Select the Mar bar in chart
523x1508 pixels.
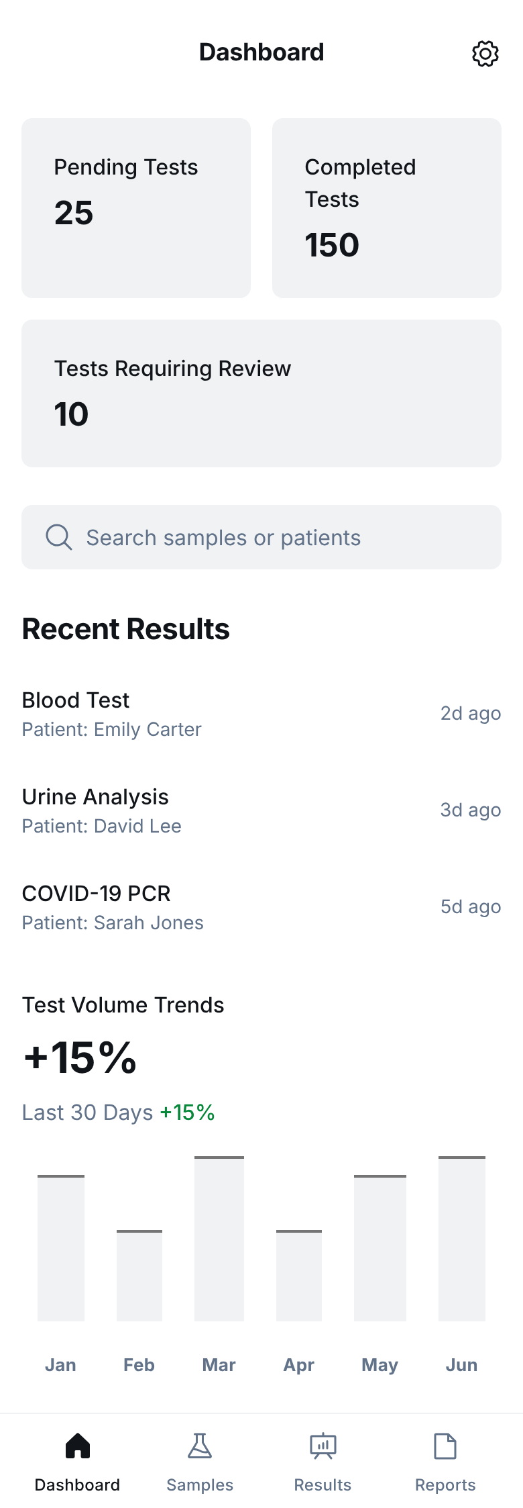(x=219, y=1239)
